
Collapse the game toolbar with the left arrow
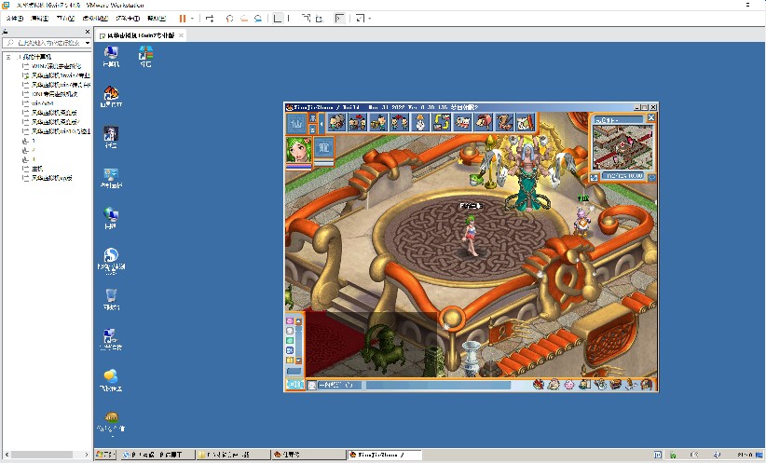click(x=321, y=124)
